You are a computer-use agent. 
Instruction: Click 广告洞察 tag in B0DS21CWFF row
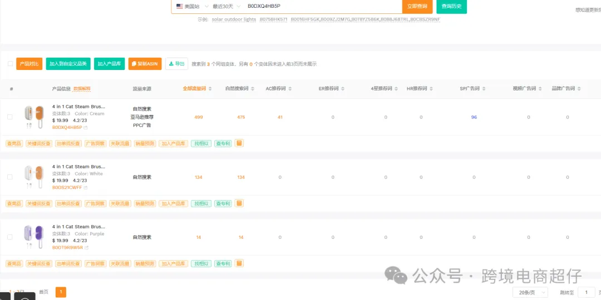[x=96, y=203]
